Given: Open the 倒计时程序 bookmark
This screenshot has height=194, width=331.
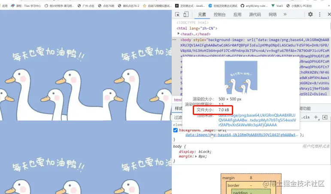Looking at the screenshot, I should point(59,6).
